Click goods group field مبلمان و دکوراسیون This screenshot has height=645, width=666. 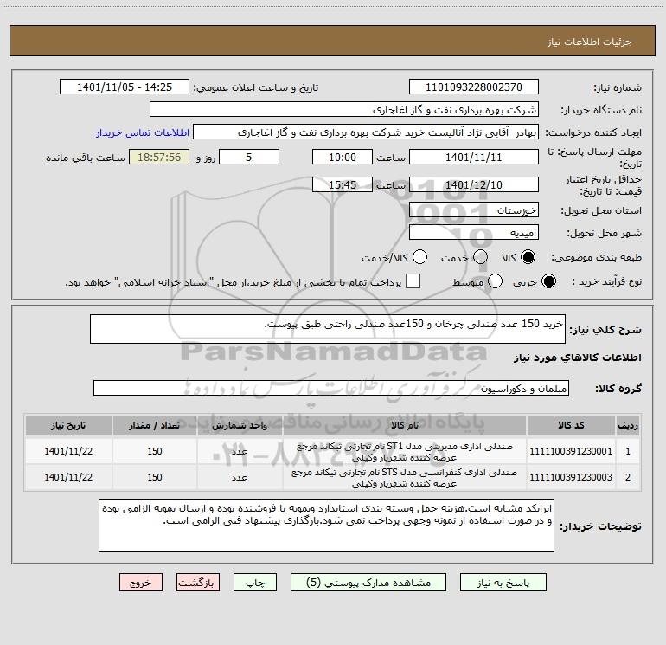331,388
